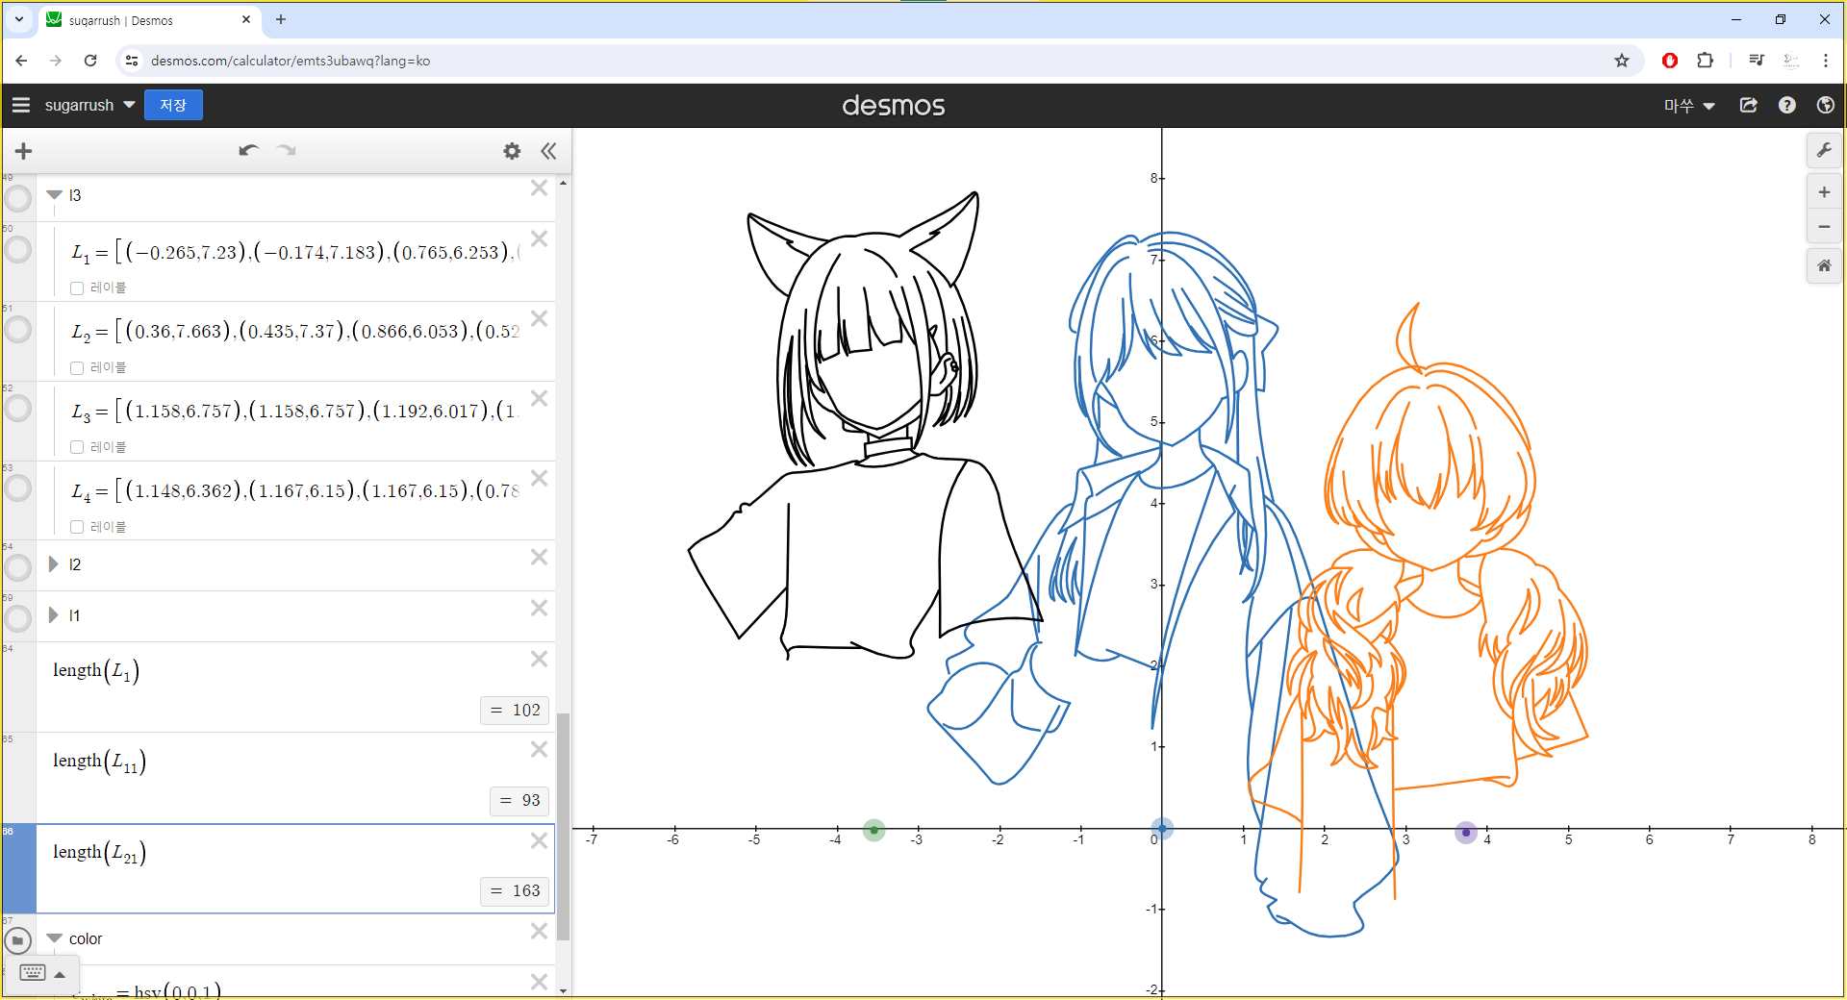
Task: Toggle visibility of l3 folder
Action: coord(18,199)
